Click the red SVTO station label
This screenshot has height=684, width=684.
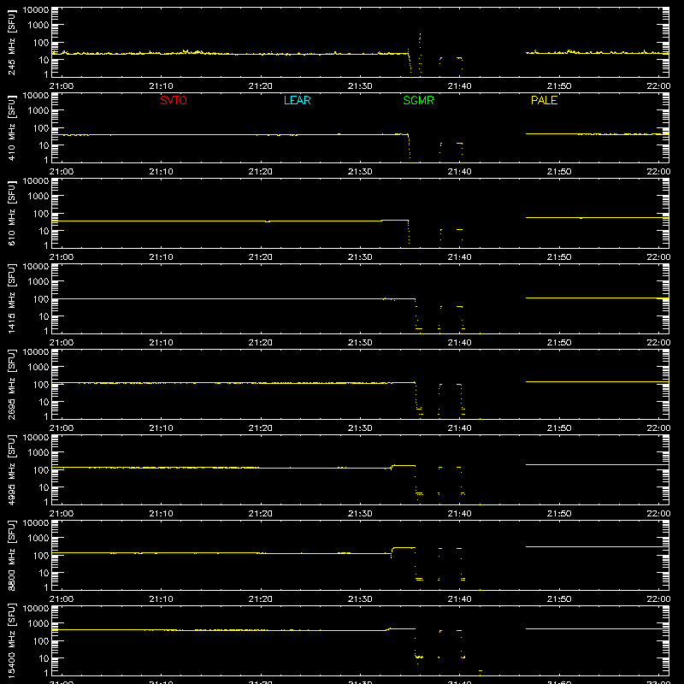(x=174, y=100)
